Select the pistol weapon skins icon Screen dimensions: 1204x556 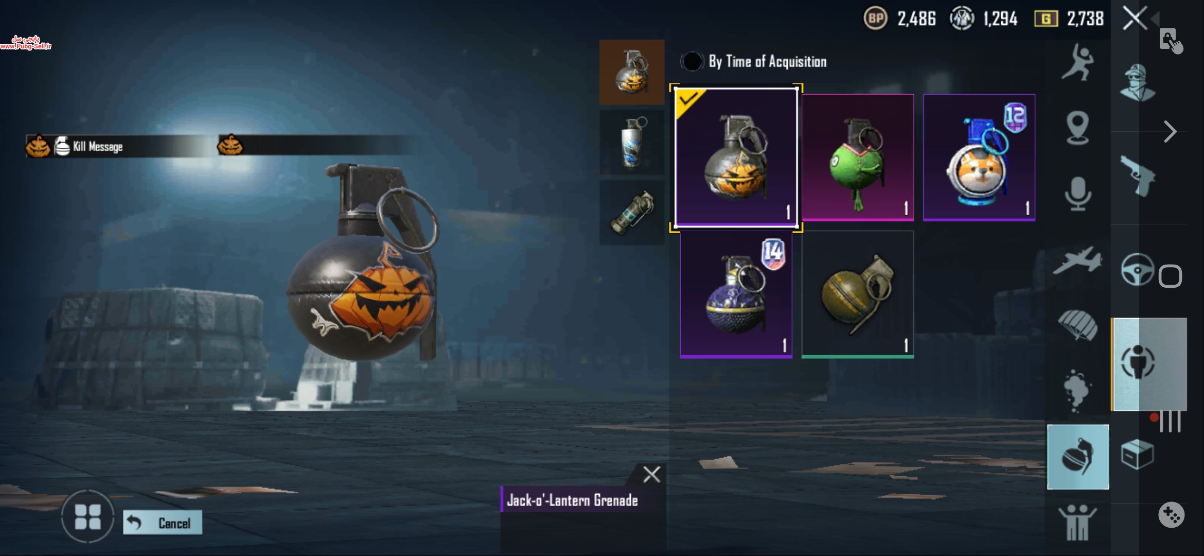point(1138,176)
